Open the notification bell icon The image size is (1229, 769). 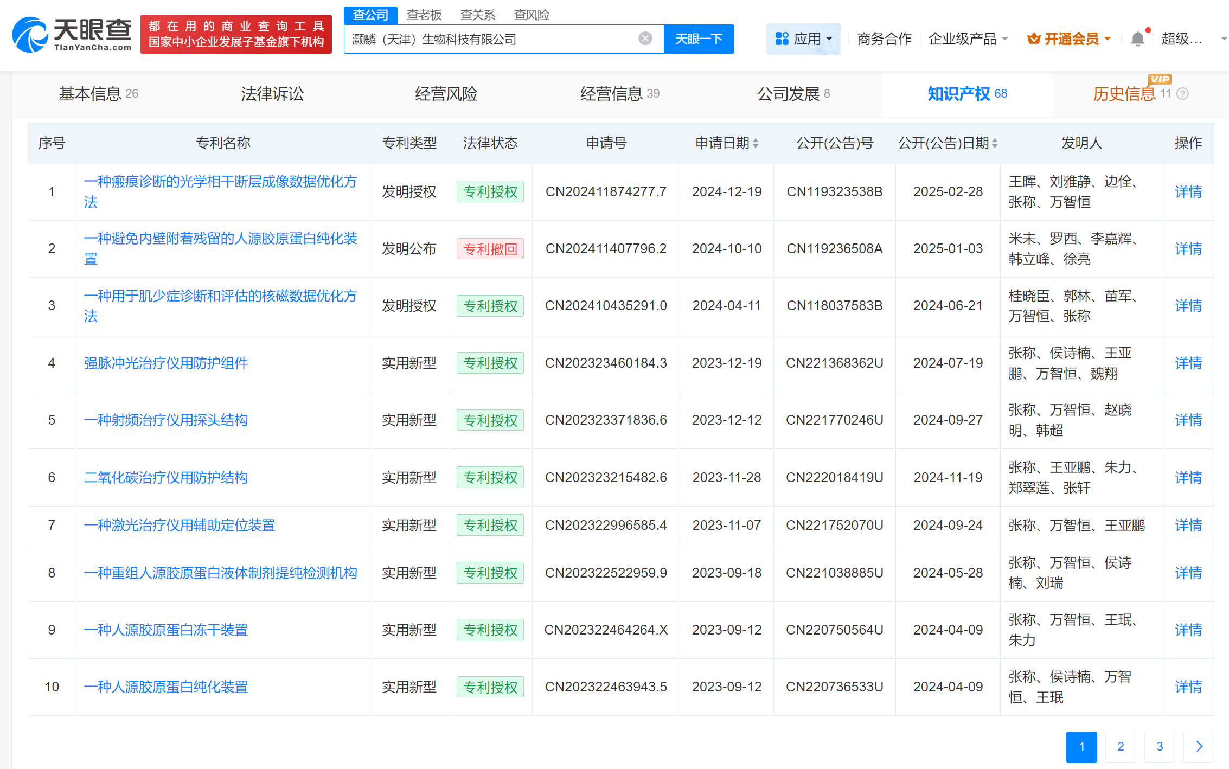(x=1137, y=39)
